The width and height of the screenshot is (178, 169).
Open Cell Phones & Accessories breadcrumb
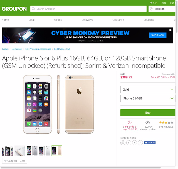38,49
